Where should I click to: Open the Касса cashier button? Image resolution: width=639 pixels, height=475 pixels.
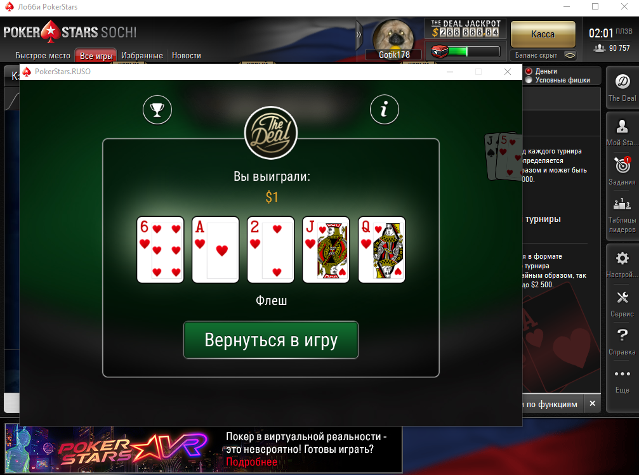coord(543,34)
